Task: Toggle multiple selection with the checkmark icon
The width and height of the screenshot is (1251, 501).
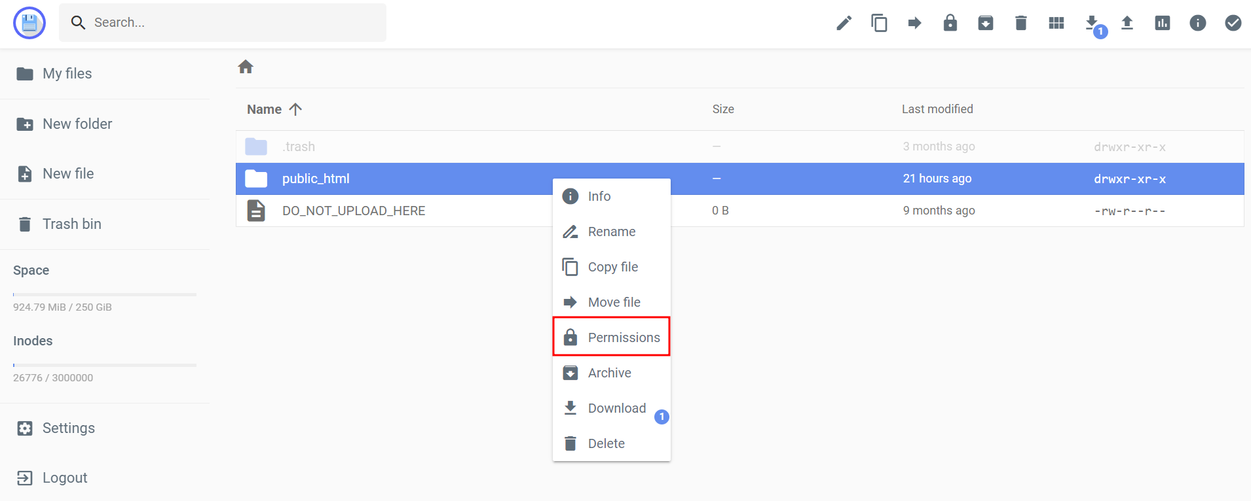Action: (x=1233, y=24)
